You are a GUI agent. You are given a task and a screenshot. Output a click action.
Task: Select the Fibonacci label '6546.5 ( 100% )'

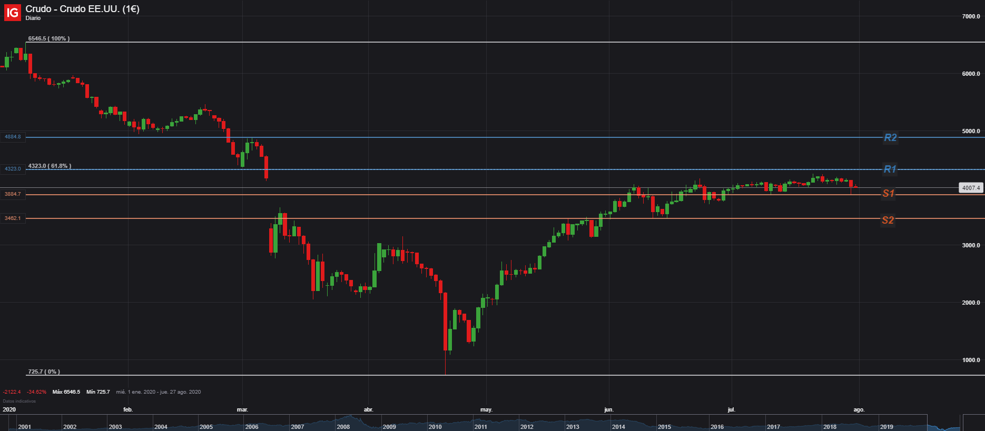pos(49,38)
